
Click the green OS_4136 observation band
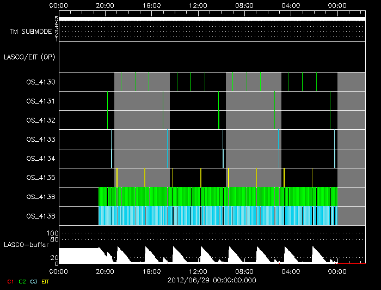(218, 197)
